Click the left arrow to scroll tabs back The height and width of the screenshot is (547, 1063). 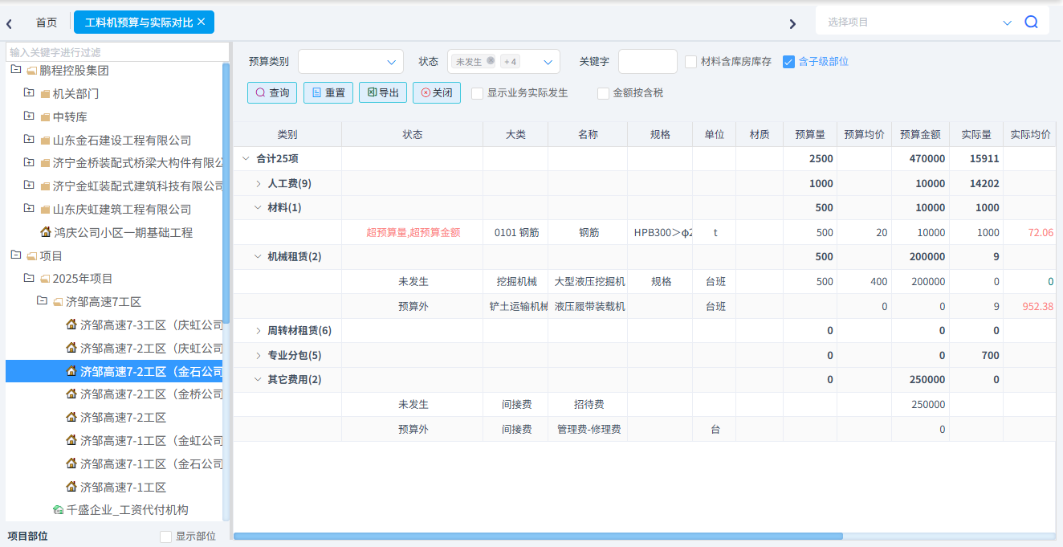tap(9, 23)
